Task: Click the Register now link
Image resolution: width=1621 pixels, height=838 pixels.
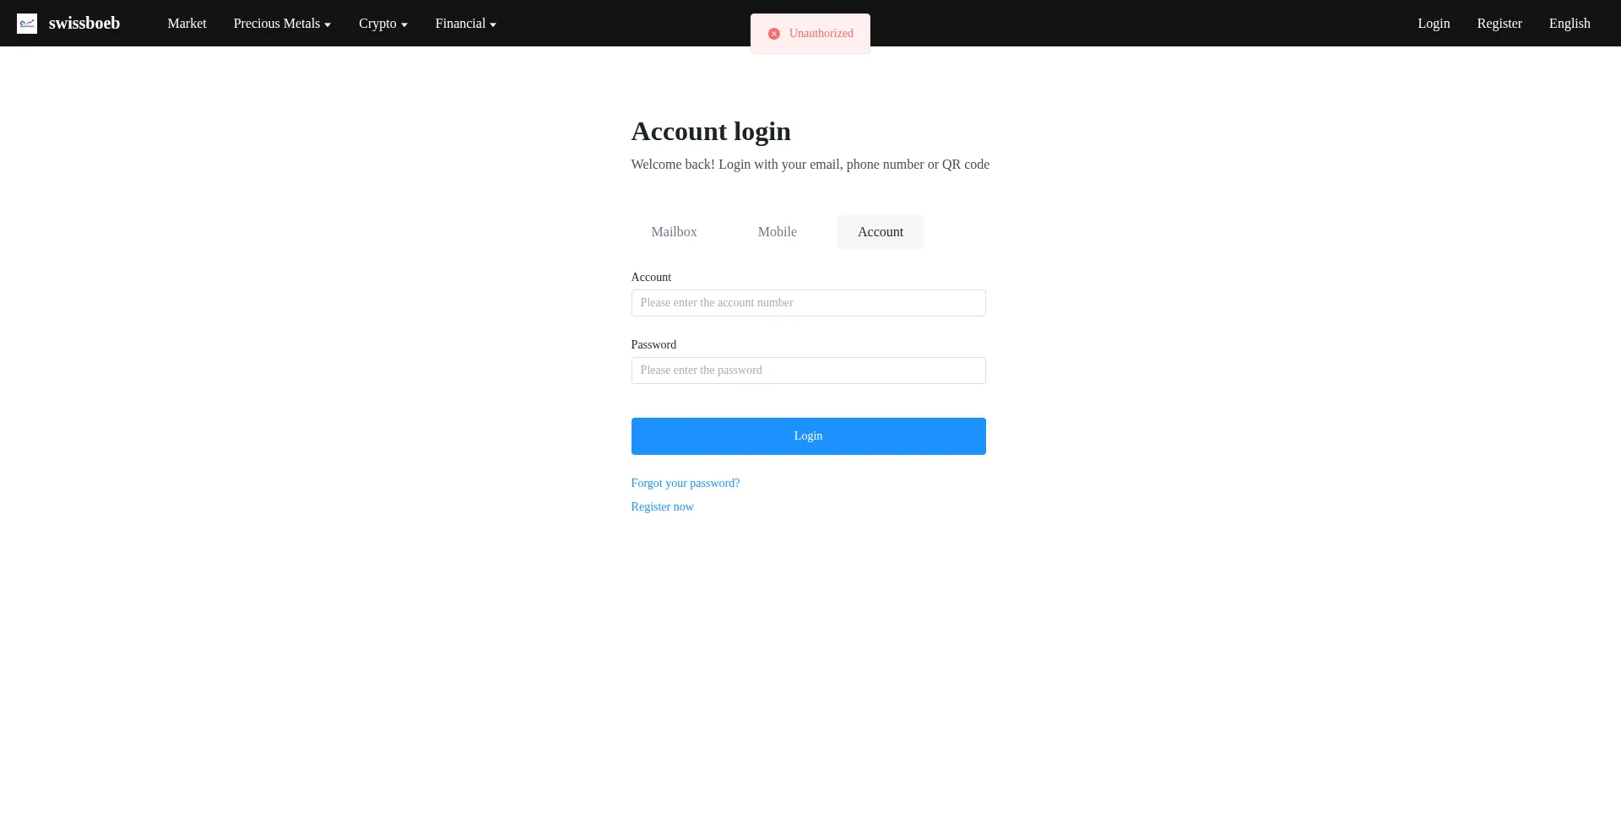Action: coord(662,507)
